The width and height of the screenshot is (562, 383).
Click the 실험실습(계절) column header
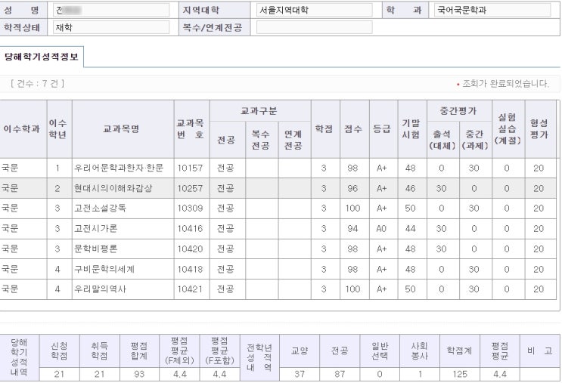(508, 129)
